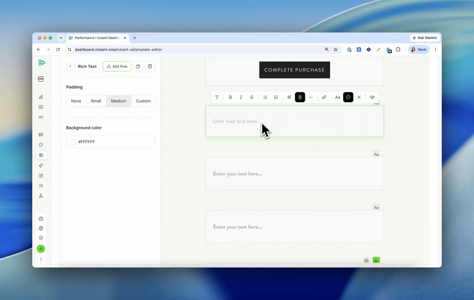
Task: Add a hyperlink with the link icon
Action: point(324,97)
